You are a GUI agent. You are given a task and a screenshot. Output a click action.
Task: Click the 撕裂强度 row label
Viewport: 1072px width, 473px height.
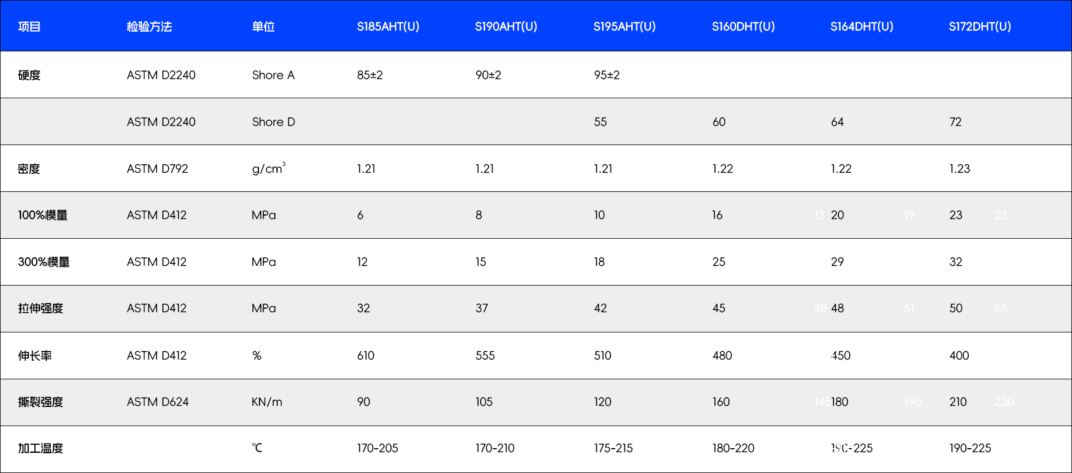(x=41, y=402)
